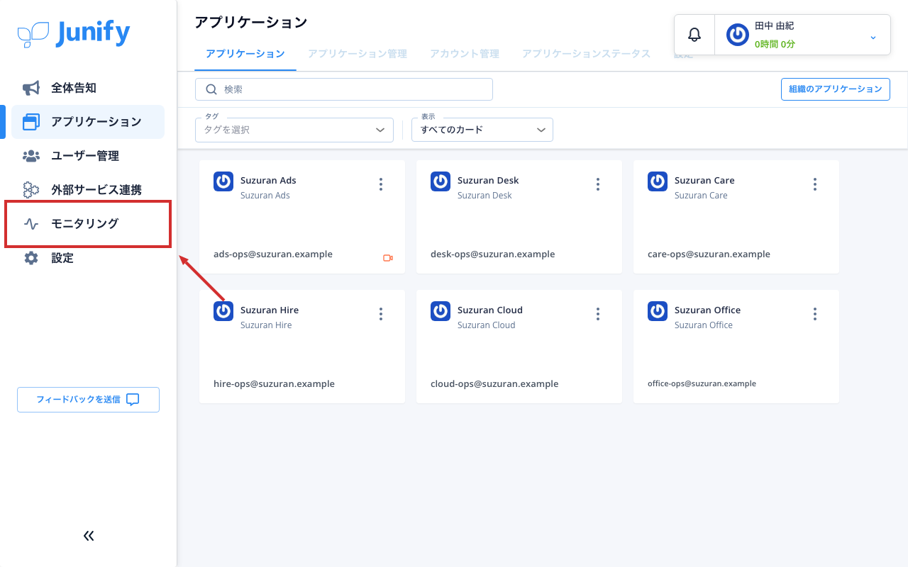Open the すべてのカード display dropdown
Screen dimensions: 908x567
point(482,130)
